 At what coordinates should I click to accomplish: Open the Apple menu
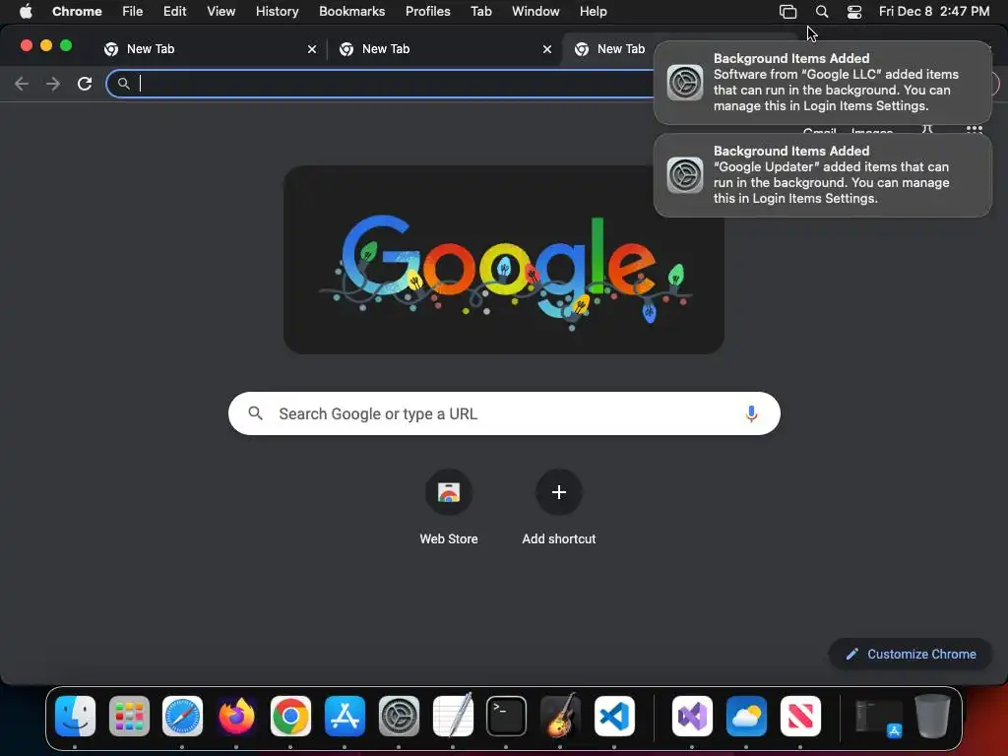pyautogui.click(x=26, y=12)
